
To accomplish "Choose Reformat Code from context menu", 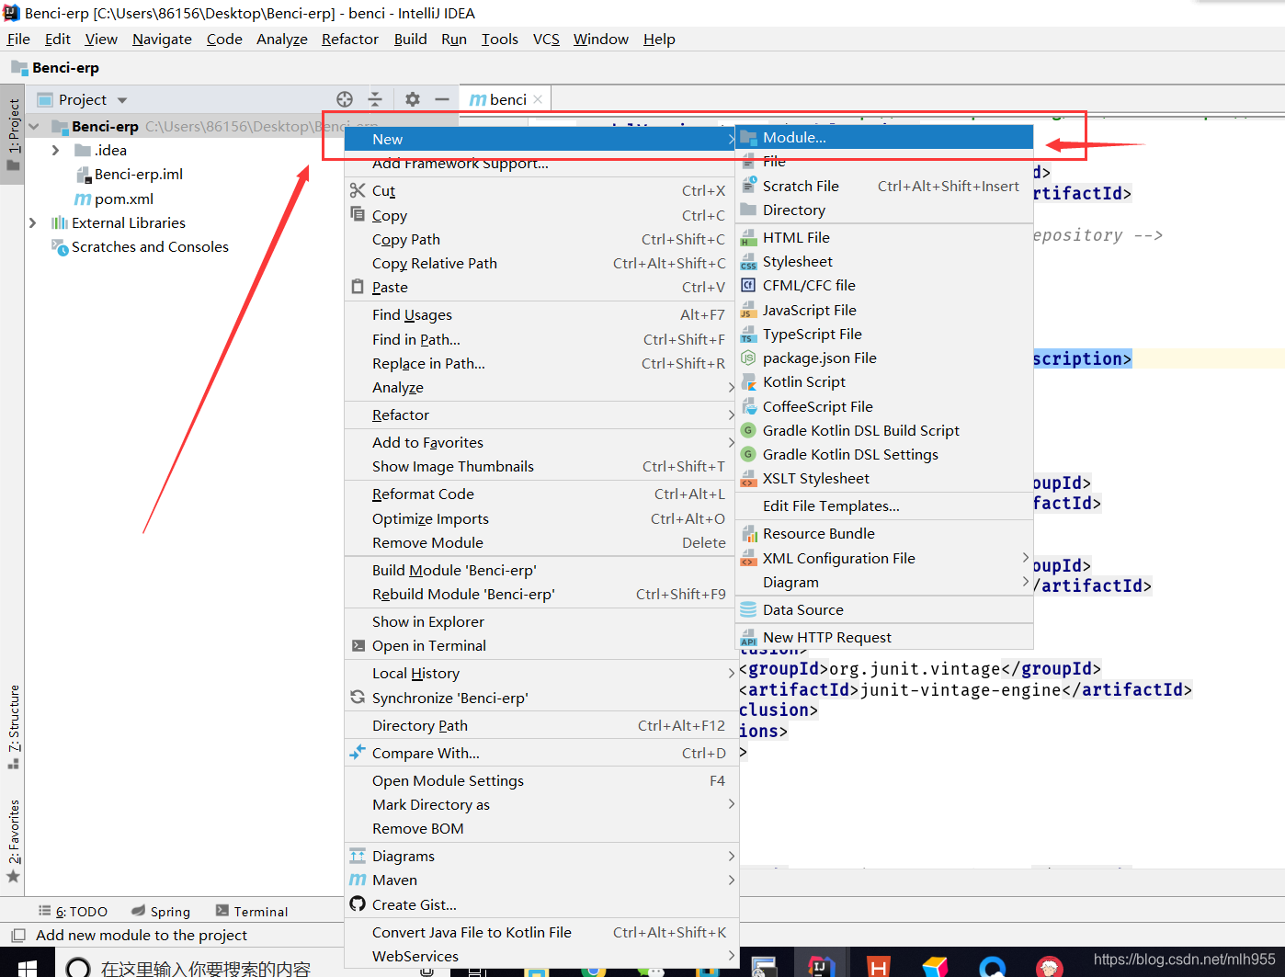I will coord(541,494).
